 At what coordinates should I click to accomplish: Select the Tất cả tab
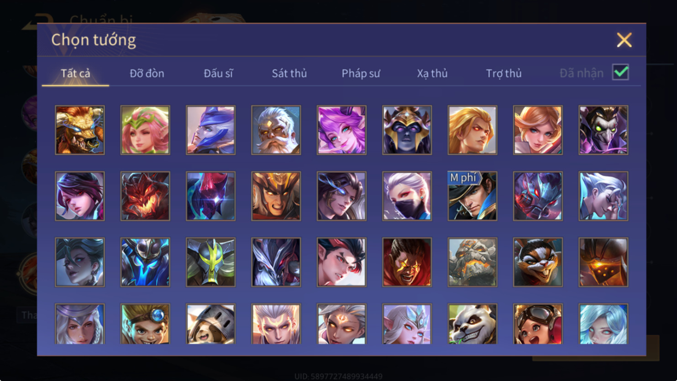click(75, 73)
